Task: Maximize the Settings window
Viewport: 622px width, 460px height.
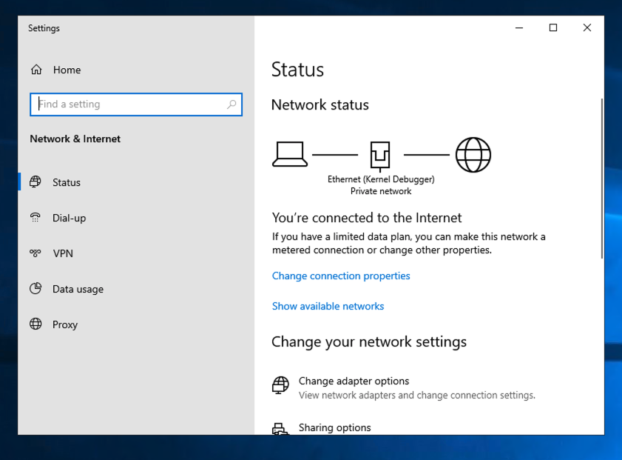Action: pos(552,28)
